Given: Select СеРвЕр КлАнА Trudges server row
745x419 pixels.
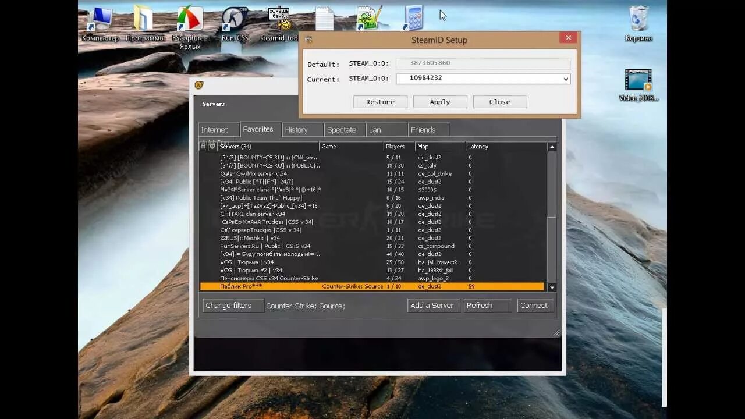Looking at the screenshot, I should point(372,222).
